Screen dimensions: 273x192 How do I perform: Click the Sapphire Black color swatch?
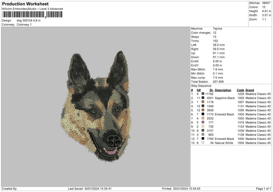(x=203, y=98)
